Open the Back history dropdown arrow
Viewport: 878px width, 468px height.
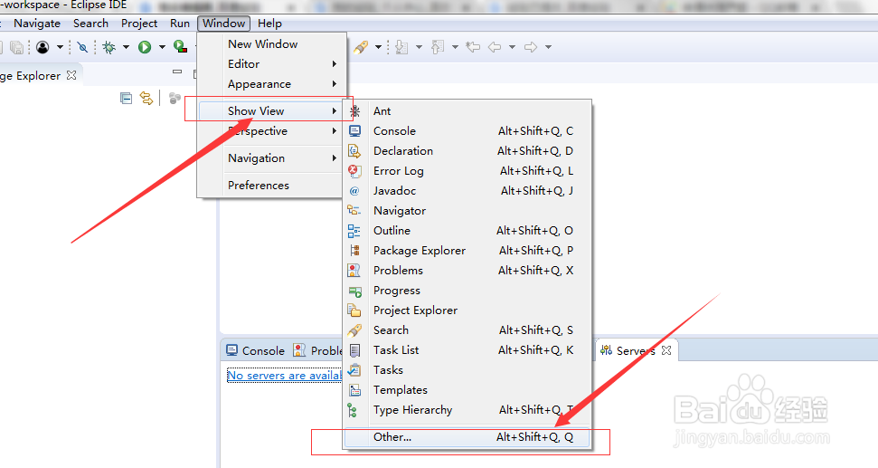[x=512, y=47]
